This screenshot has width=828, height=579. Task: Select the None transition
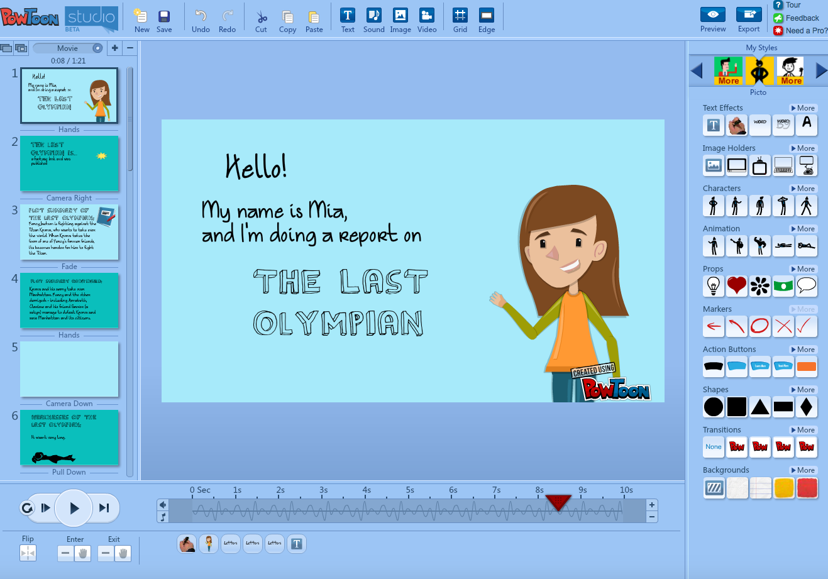tap(714, 448)
